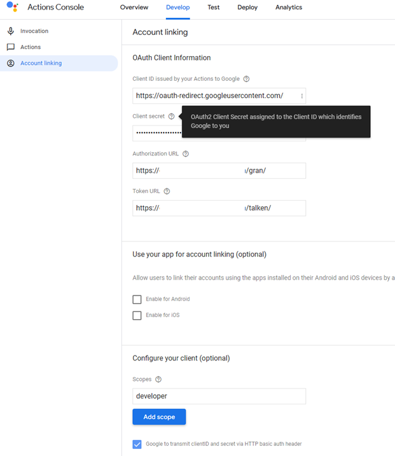Click the Actions Console title

[x=56, y=7]
